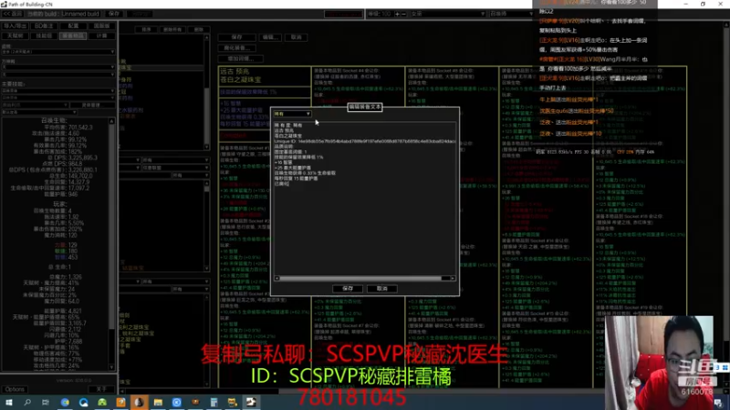Open the yellow taskbar app icon
This screenshot has height=410, width=730.
(x=233, y=402)
